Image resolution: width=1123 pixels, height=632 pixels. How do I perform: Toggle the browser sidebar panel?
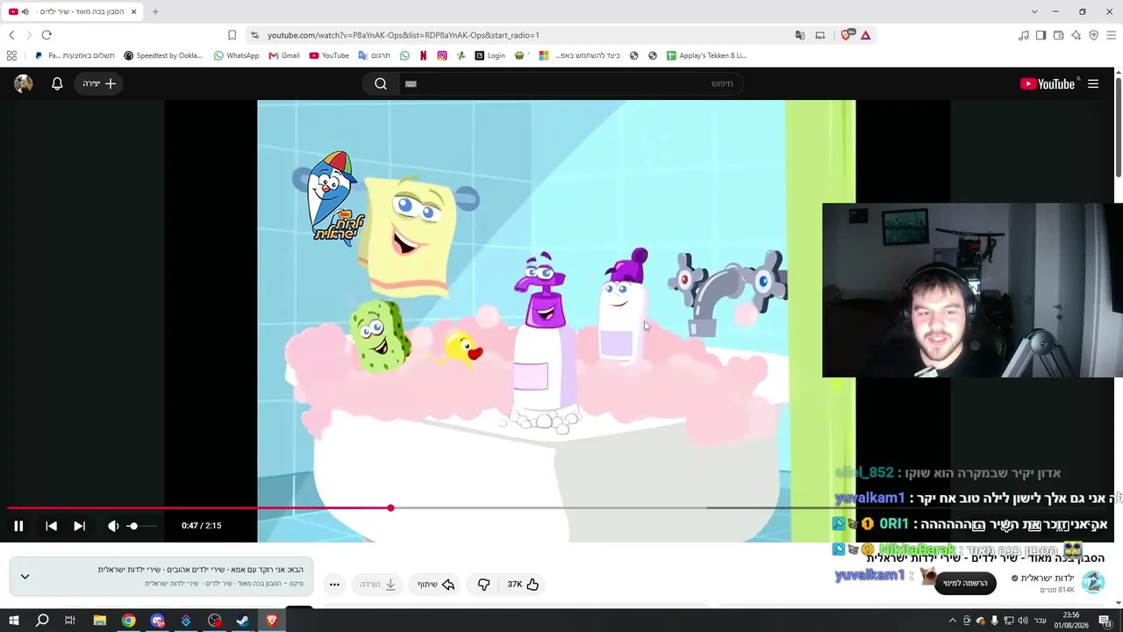click(x=1041, y=35)
